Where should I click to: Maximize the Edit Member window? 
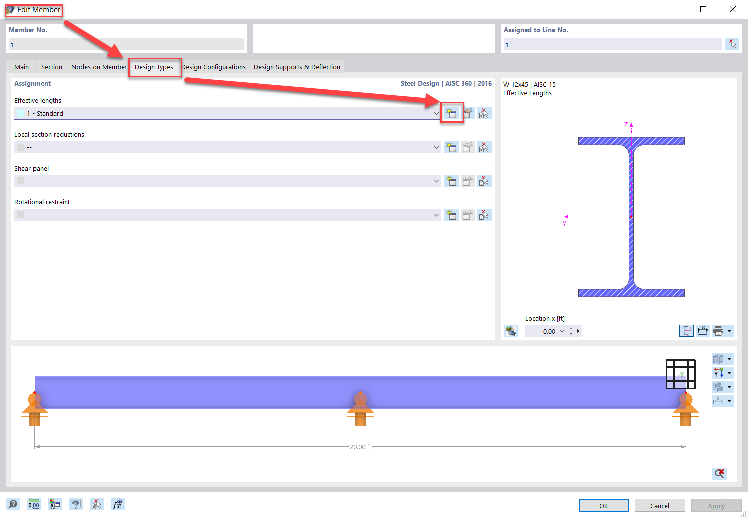coord(703,9)
